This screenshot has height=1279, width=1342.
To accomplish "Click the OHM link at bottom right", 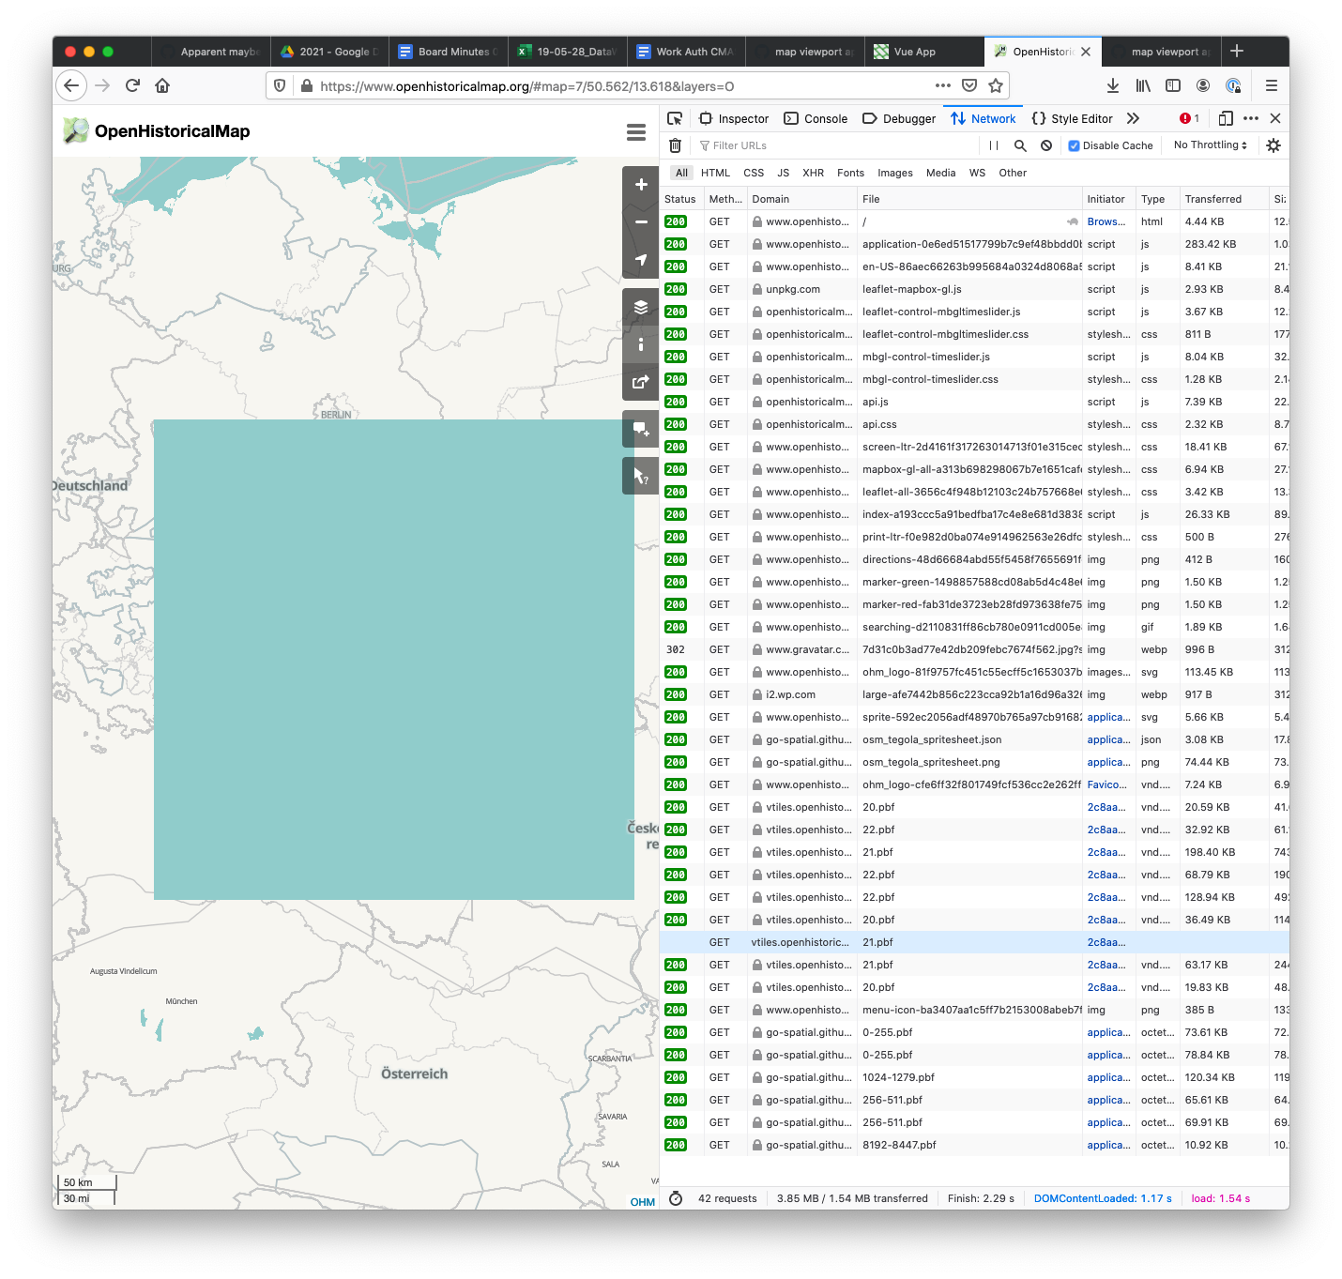I will pyautogui.click(x=642, y=1202).
